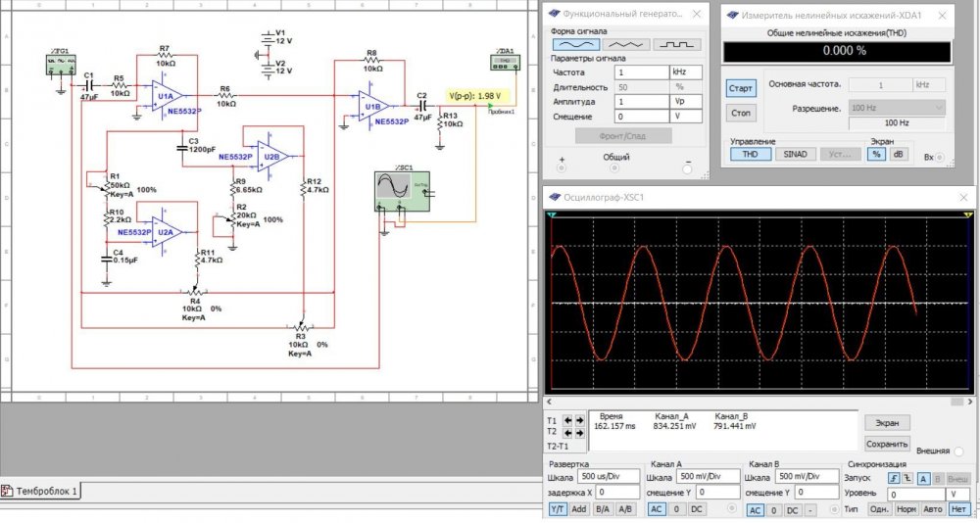Switch analyzer to SINAD mode
Screen dimensions: 980x523
pyautogui.click(x=794, y=154)
